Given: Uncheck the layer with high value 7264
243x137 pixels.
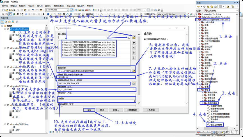Looking at the screenshot, I should (x=8, y=48).
